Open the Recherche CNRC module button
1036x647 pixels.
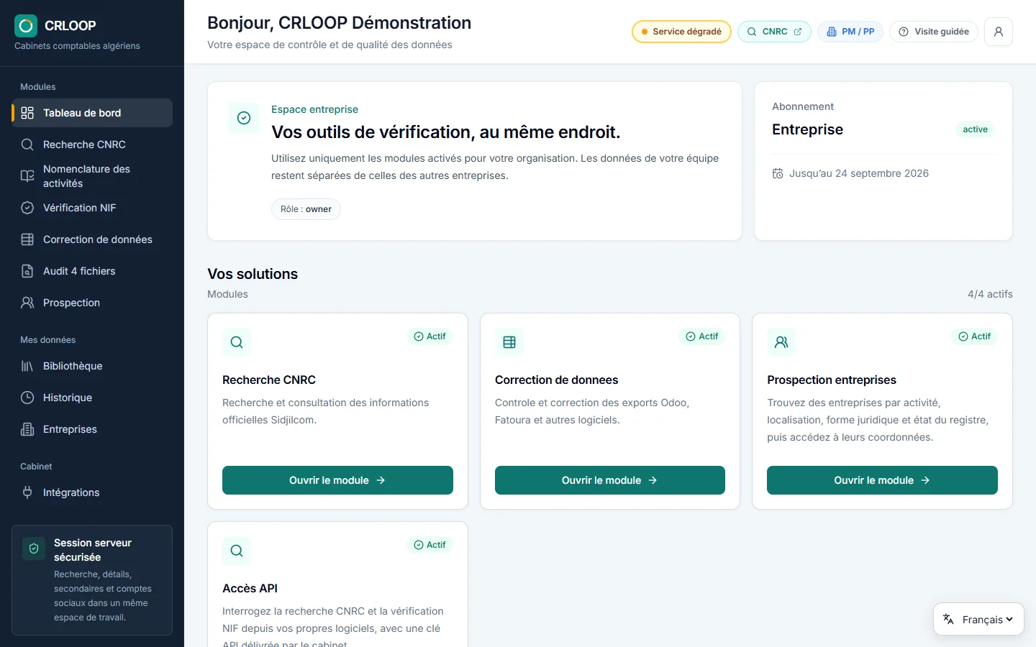[x=337, y=480]
